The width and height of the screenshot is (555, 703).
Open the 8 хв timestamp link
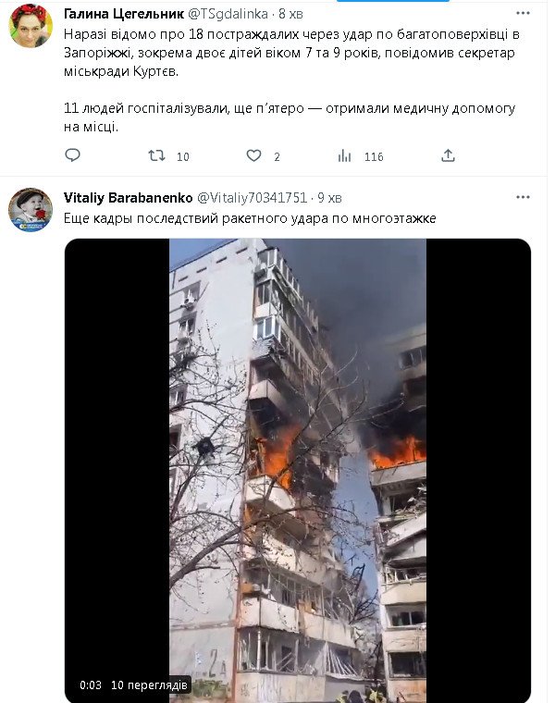click(x=290, y=14)
